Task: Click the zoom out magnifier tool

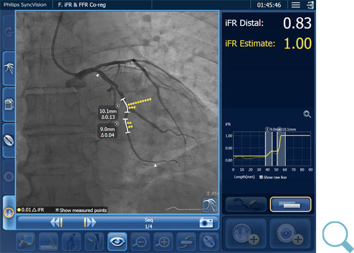Action: pyautogui.click(x=140, y=242)
